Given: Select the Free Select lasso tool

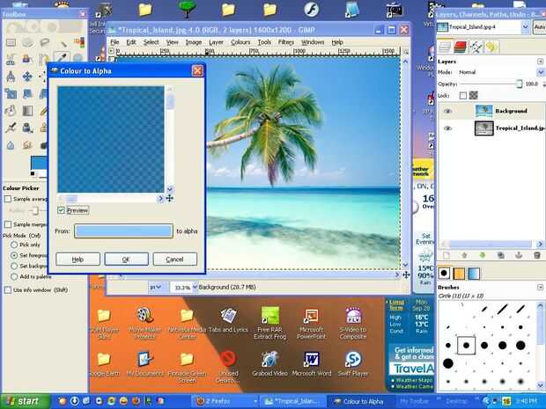Looking at the screenshot, I should [44, 43].
